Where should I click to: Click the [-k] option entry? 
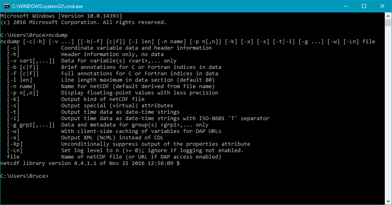(x=13, y=99)
